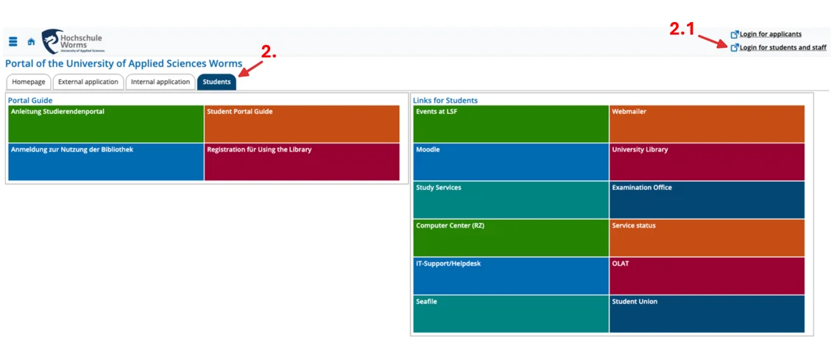This screenshot has width=840, height=346.
Task: Select the Students tab
Action: coord(216,82)
